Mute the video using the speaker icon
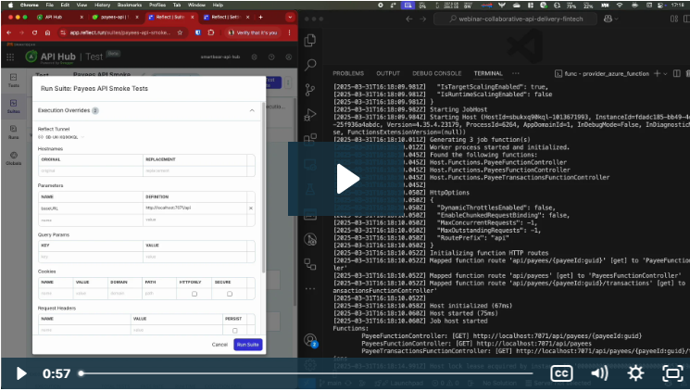This screenshot has width=690, height=391. pyautogui.click(x=598, y=373)
